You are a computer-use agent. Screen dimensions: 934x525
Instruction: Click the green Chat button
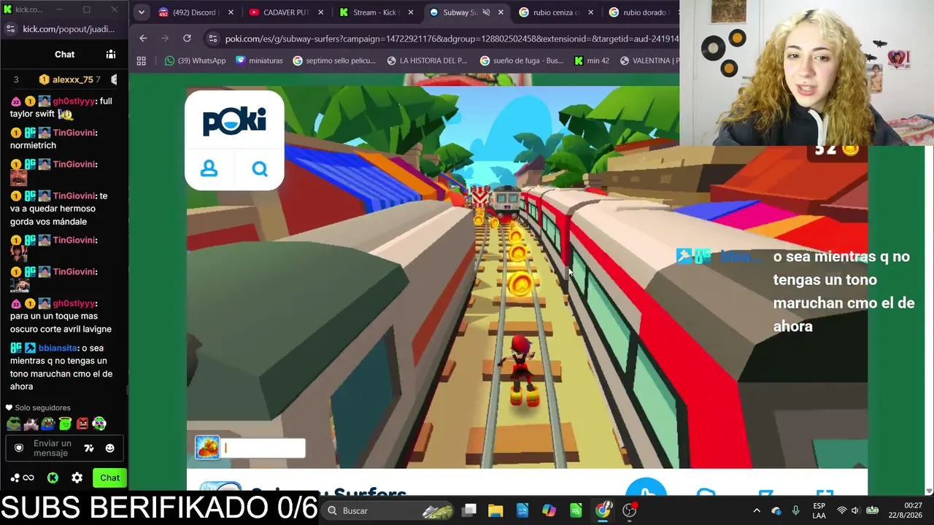click(x=109, y=478)
